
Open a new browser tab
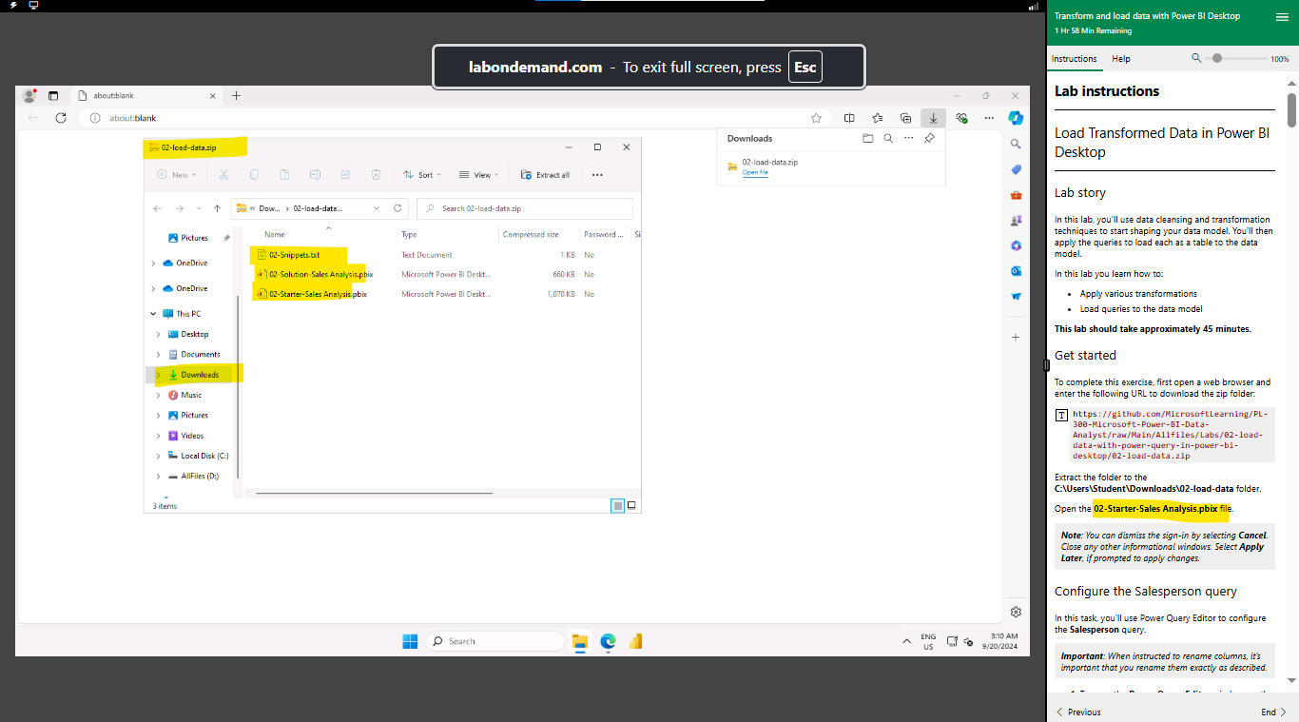[237, 95]
